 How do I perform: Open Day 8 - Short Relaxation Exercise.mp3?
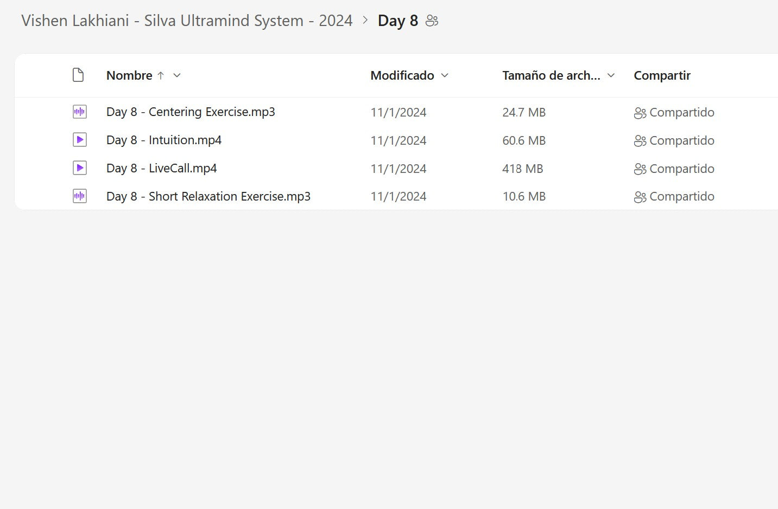[208, 196]
